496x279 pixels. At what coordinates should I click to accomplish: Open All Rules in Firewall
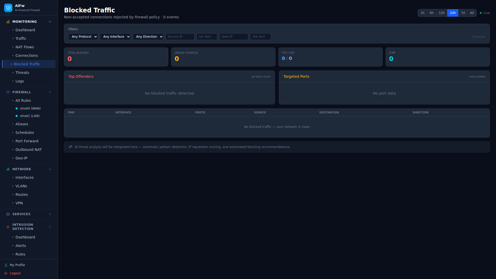tap(29, 100)
